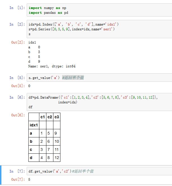Click the import numpy as np line

click(47, 8)
